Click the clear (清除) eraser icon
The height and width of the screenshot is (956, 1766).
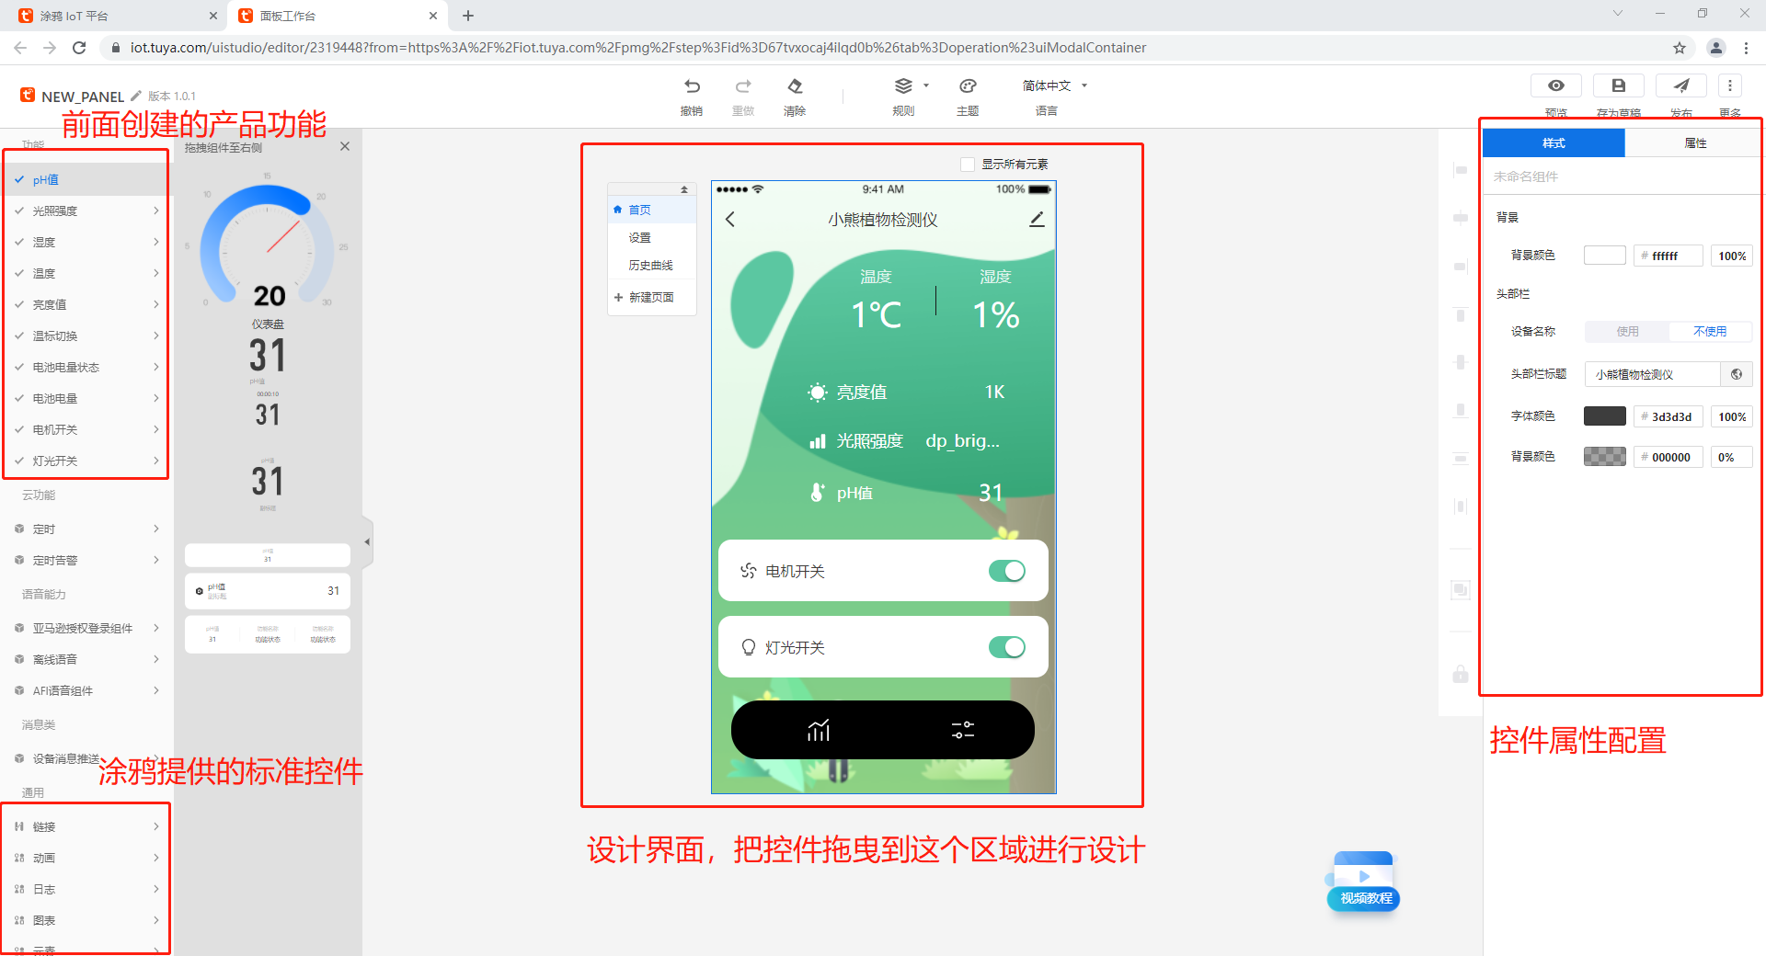click(x=795, y=86)
